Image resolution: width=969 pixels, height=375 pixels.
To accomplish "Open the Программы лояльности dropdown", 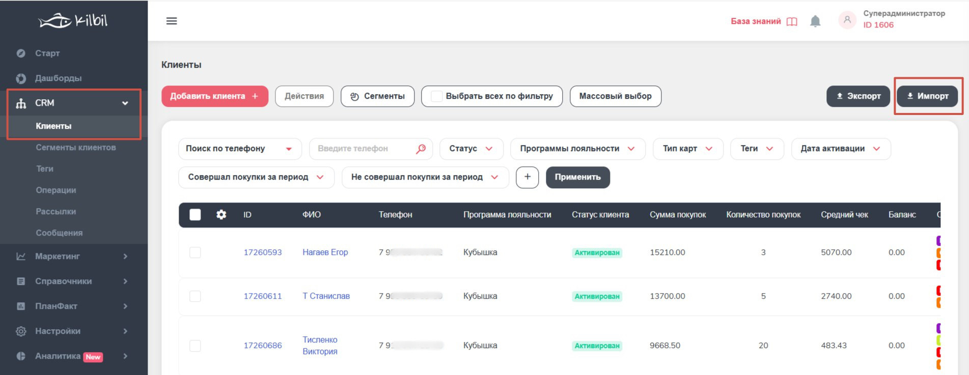I will click(x=577, y=149).
